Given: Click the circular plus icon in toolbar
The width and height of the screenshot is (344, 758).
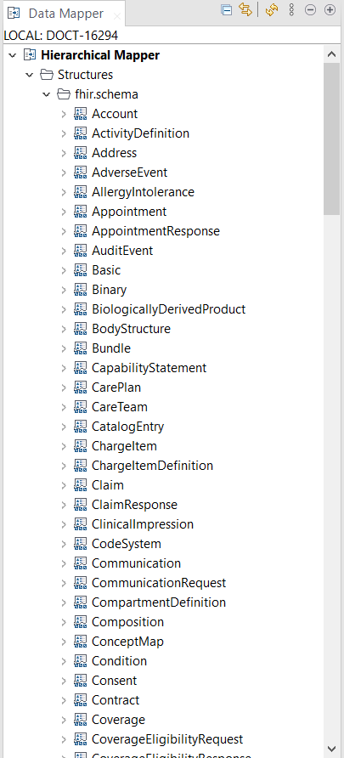Looking at the screenshot, I should pyautogui.click(x=330, y=9).
